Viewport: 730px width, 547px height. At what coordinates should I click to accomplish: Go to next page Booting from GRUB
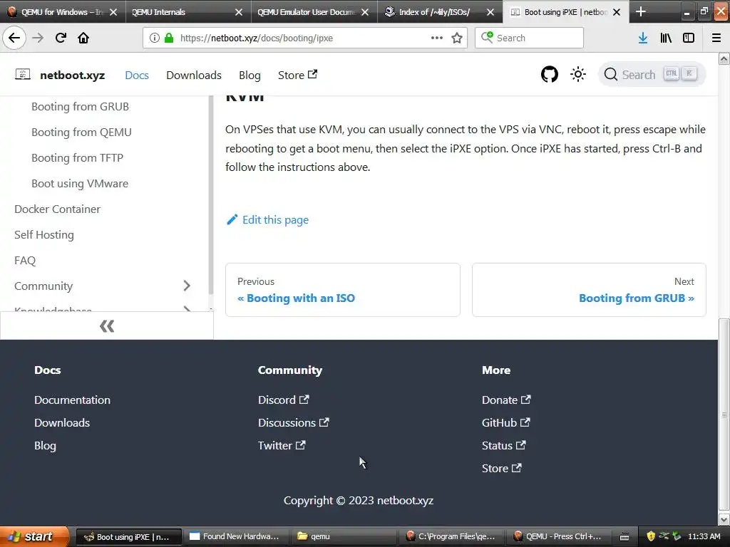pos(589,290)
